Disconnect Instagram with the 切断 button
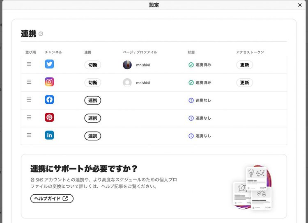308x223 pixels. tap(92, 82)
